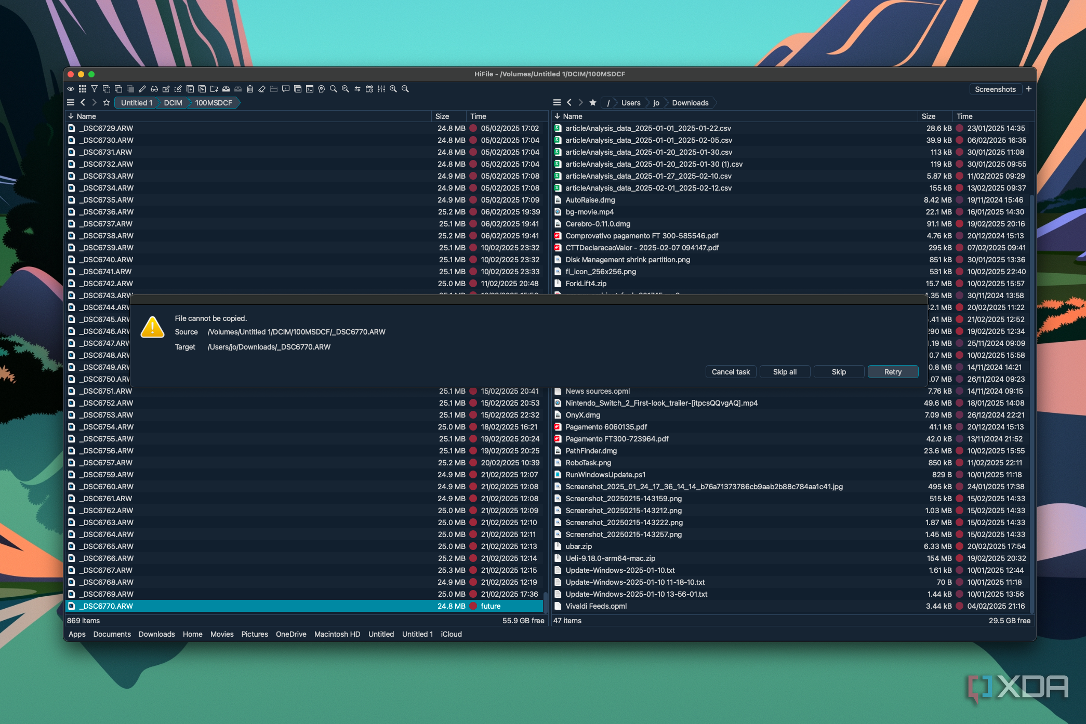Toggle the preview eye icon in the toolbar
The height and width of the screenshot is (724, 1086).
[x=71, y=89]
